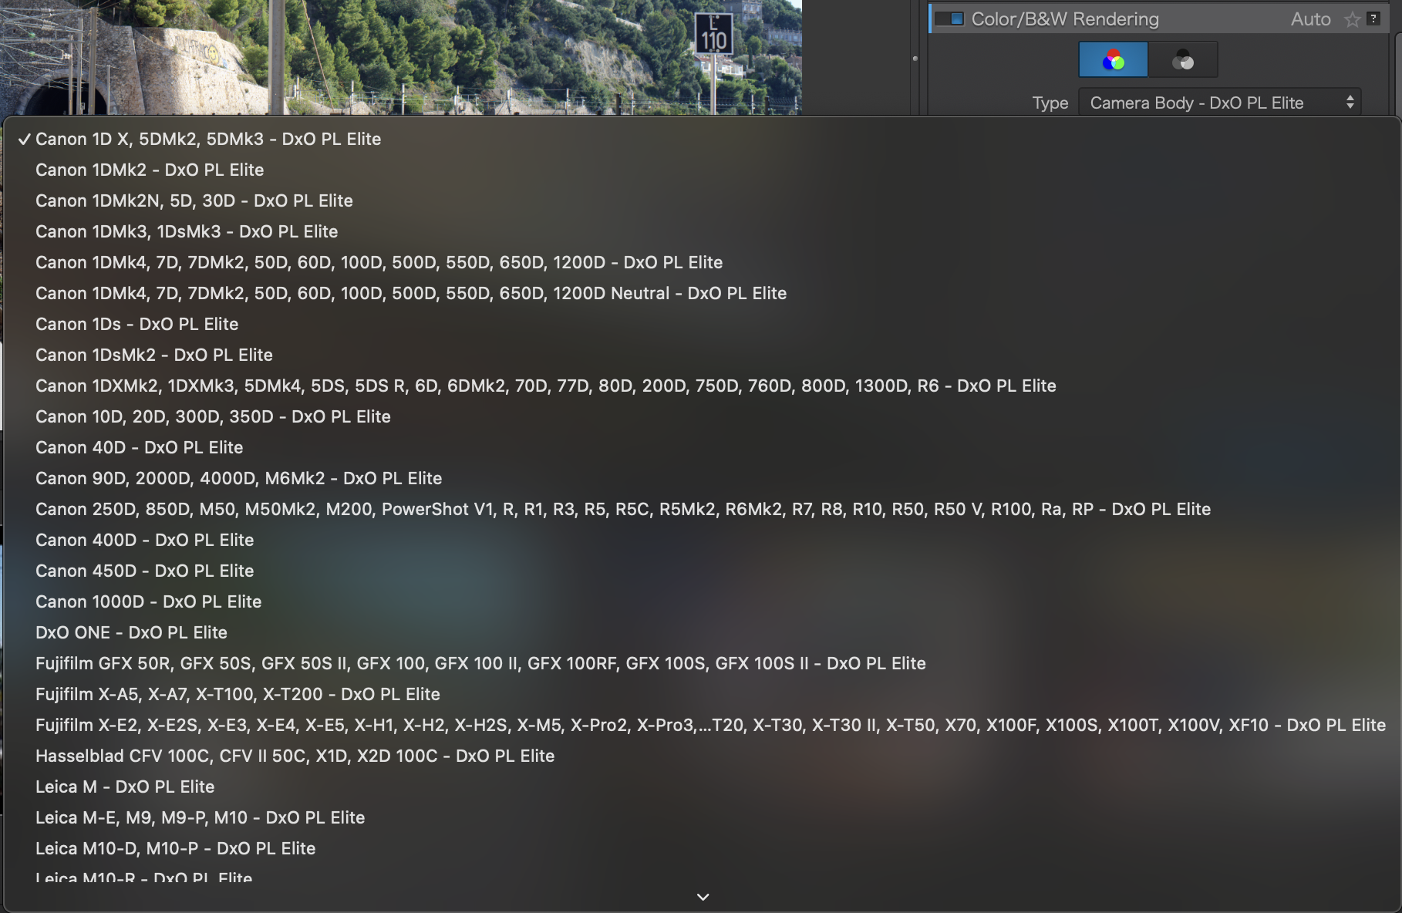Select Canon 1Ds - DxO PL Elite
Image resolution: width=1402 pixels, height=913 pixels.
point(702,324)
